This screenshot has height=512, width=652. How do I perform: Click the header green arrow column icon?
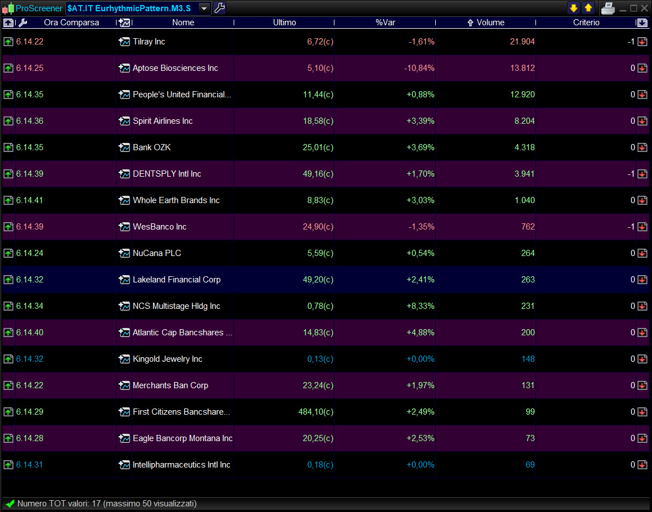(x=8, y=23)
